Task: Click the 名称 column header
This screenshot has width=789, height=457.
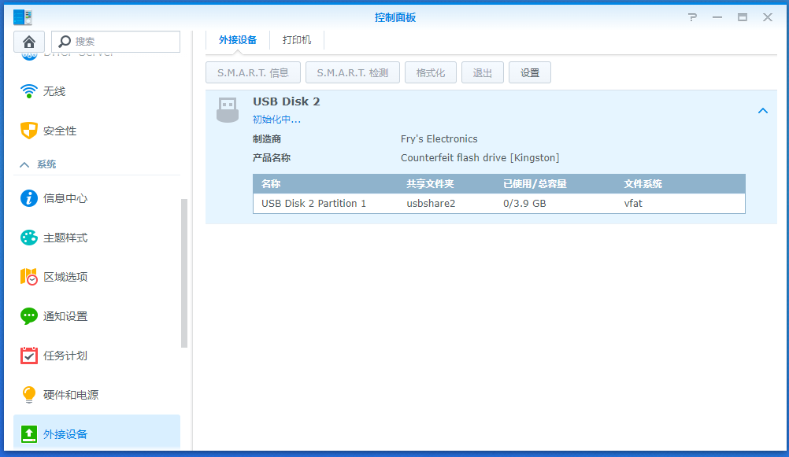Action: (x=271, y=184)
